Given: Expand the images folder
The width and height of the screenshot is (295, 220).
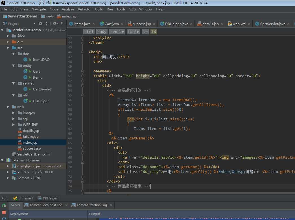Looking at the screenshot, I should click(13, 113).
